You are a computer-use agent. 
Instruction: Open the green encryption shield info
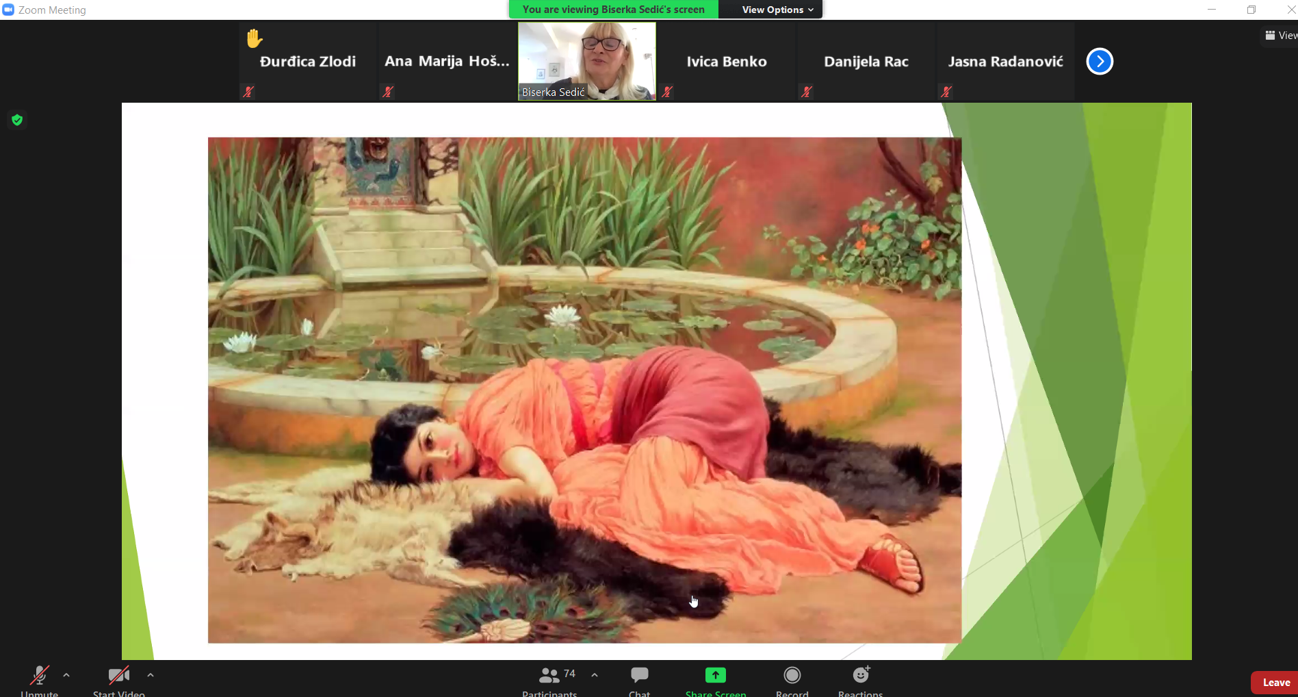[17, 121]
